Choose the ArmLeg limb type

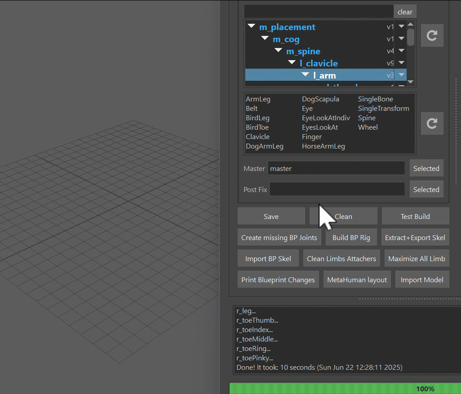(258, 99)
